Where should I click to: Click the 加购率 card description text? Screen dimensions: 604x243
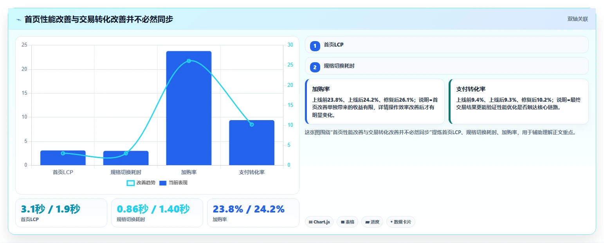375,108
